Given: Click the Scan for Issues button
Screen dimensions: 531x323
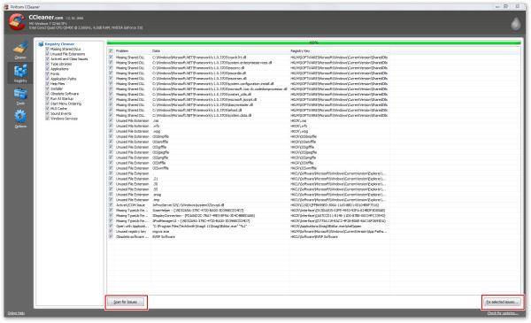Looking at the screenshot, I should pos(126,302).
